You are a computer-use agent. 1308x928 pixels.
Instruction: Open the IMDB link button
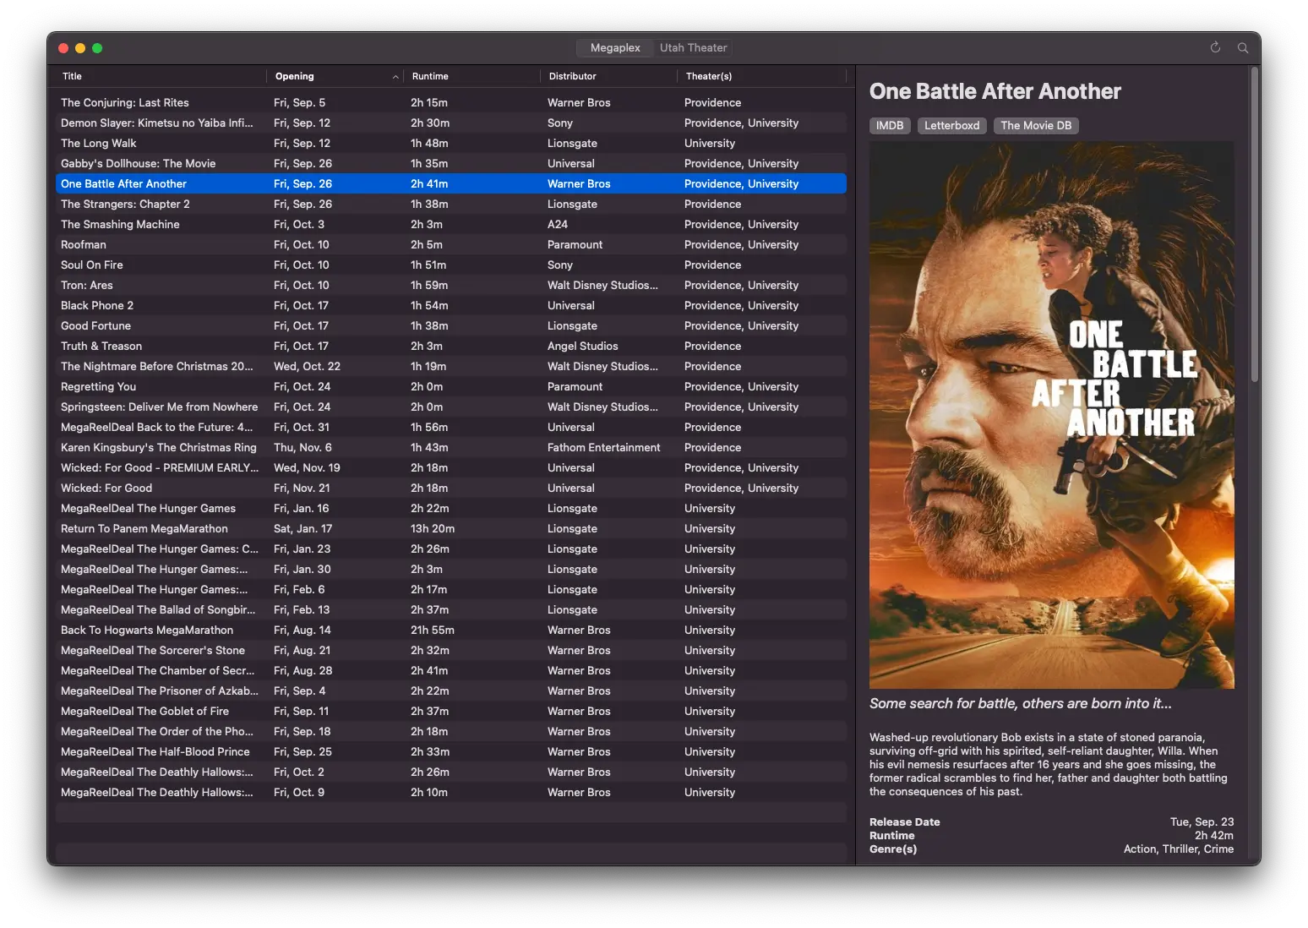(x=889, y=125)
